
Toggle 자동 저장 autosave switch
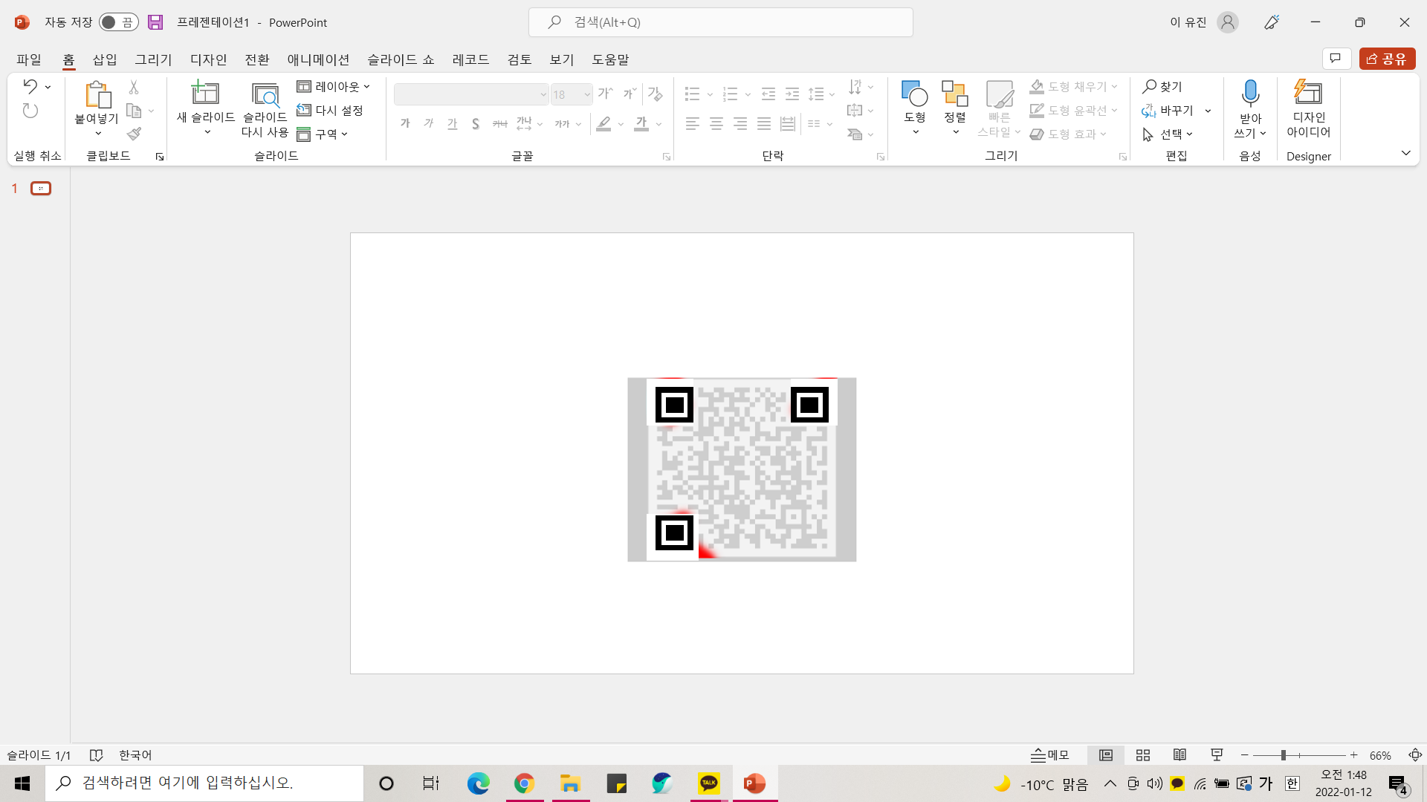pos(119,22)
